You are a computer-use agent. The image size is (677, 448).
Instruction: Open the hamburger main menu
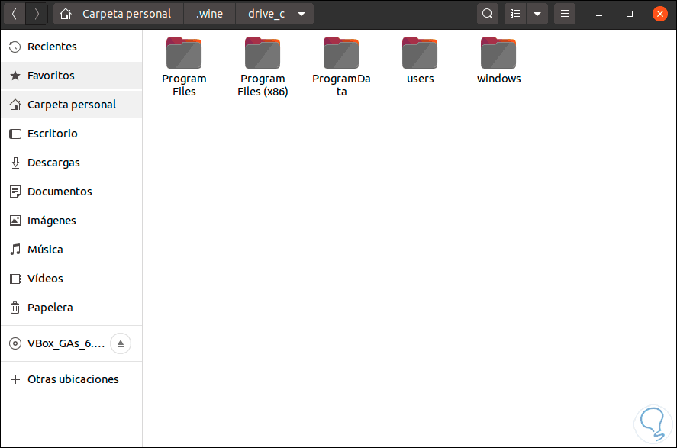564,14
